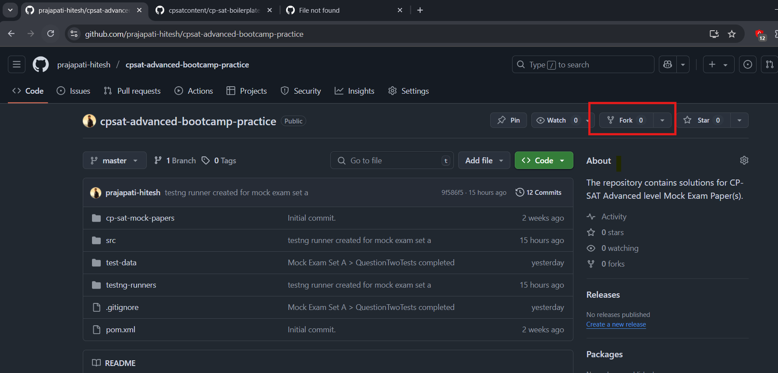Open the Projects tab
Image resolution: width=778 pixels, height=373 pixels.
[247, 91]
